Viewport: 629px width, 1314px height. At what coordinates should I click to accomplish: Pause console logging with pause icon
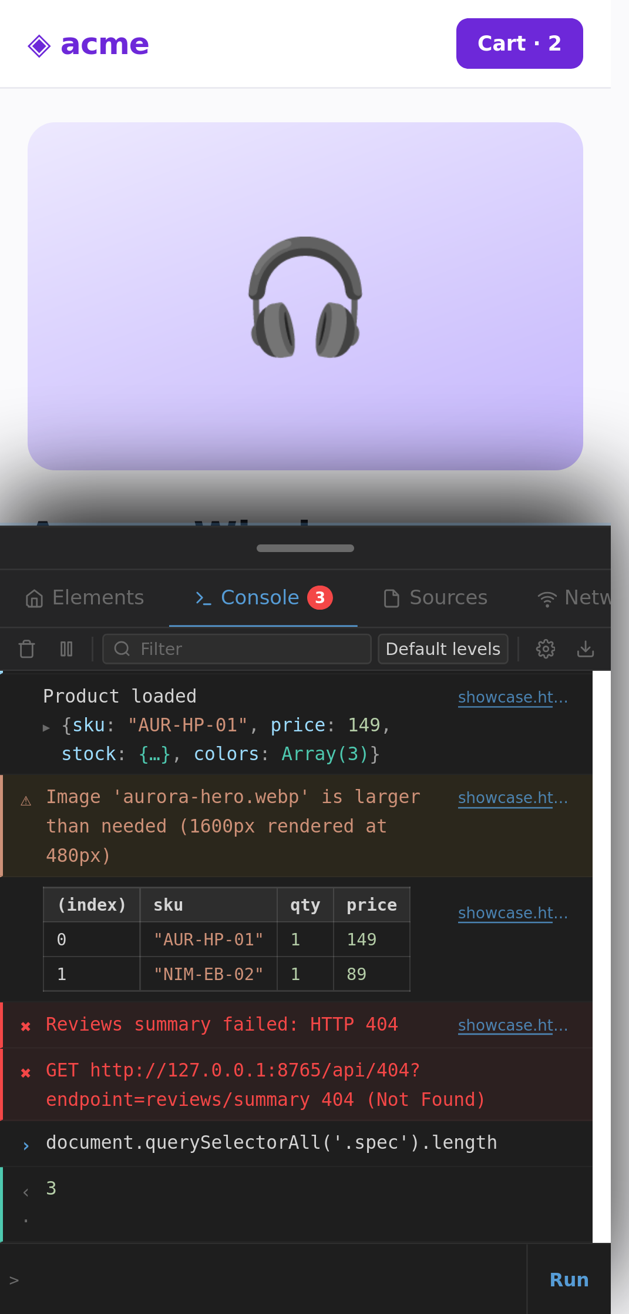(x=66, y=649)
